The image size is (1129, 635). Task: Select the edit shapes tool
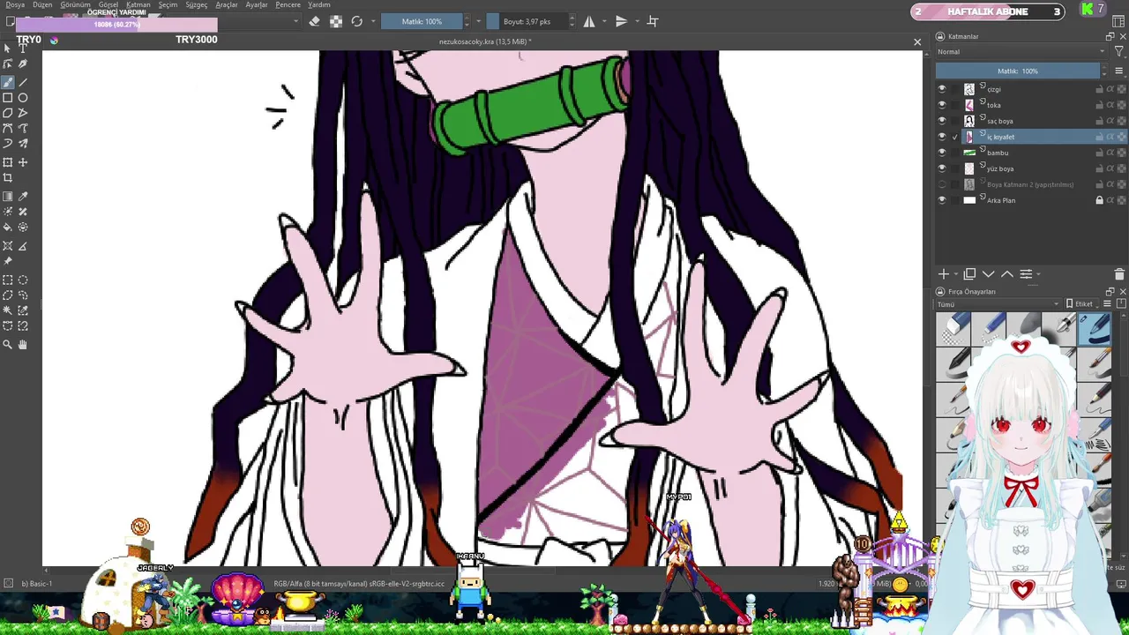(x=8, y=64)
